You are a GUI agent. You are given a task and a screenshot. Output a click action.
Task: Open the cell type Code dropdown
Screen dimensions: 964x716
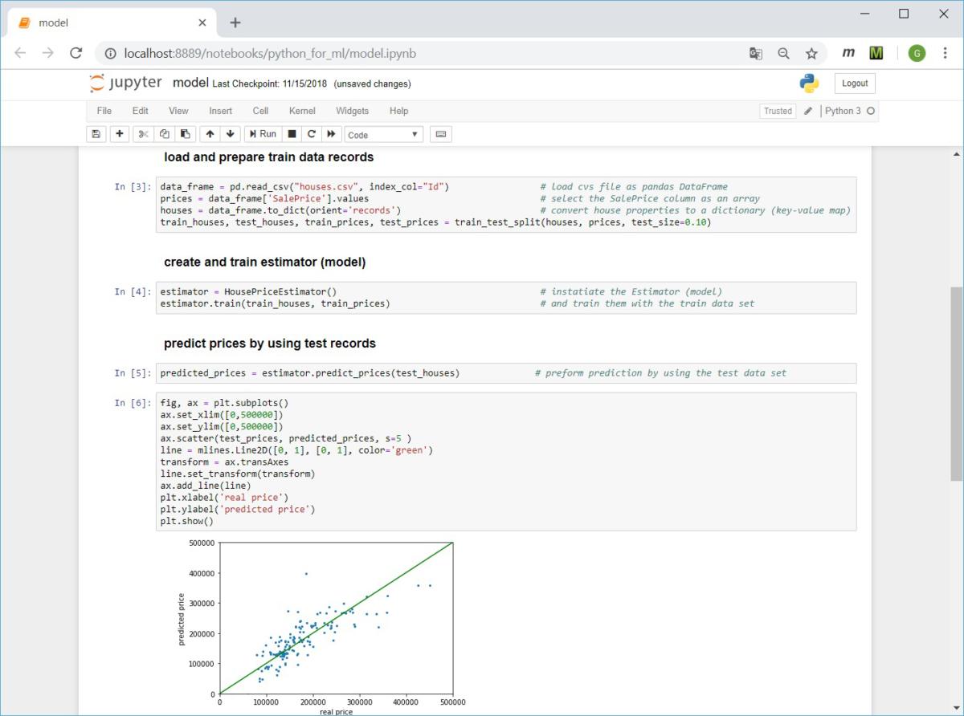coord(383,135)
